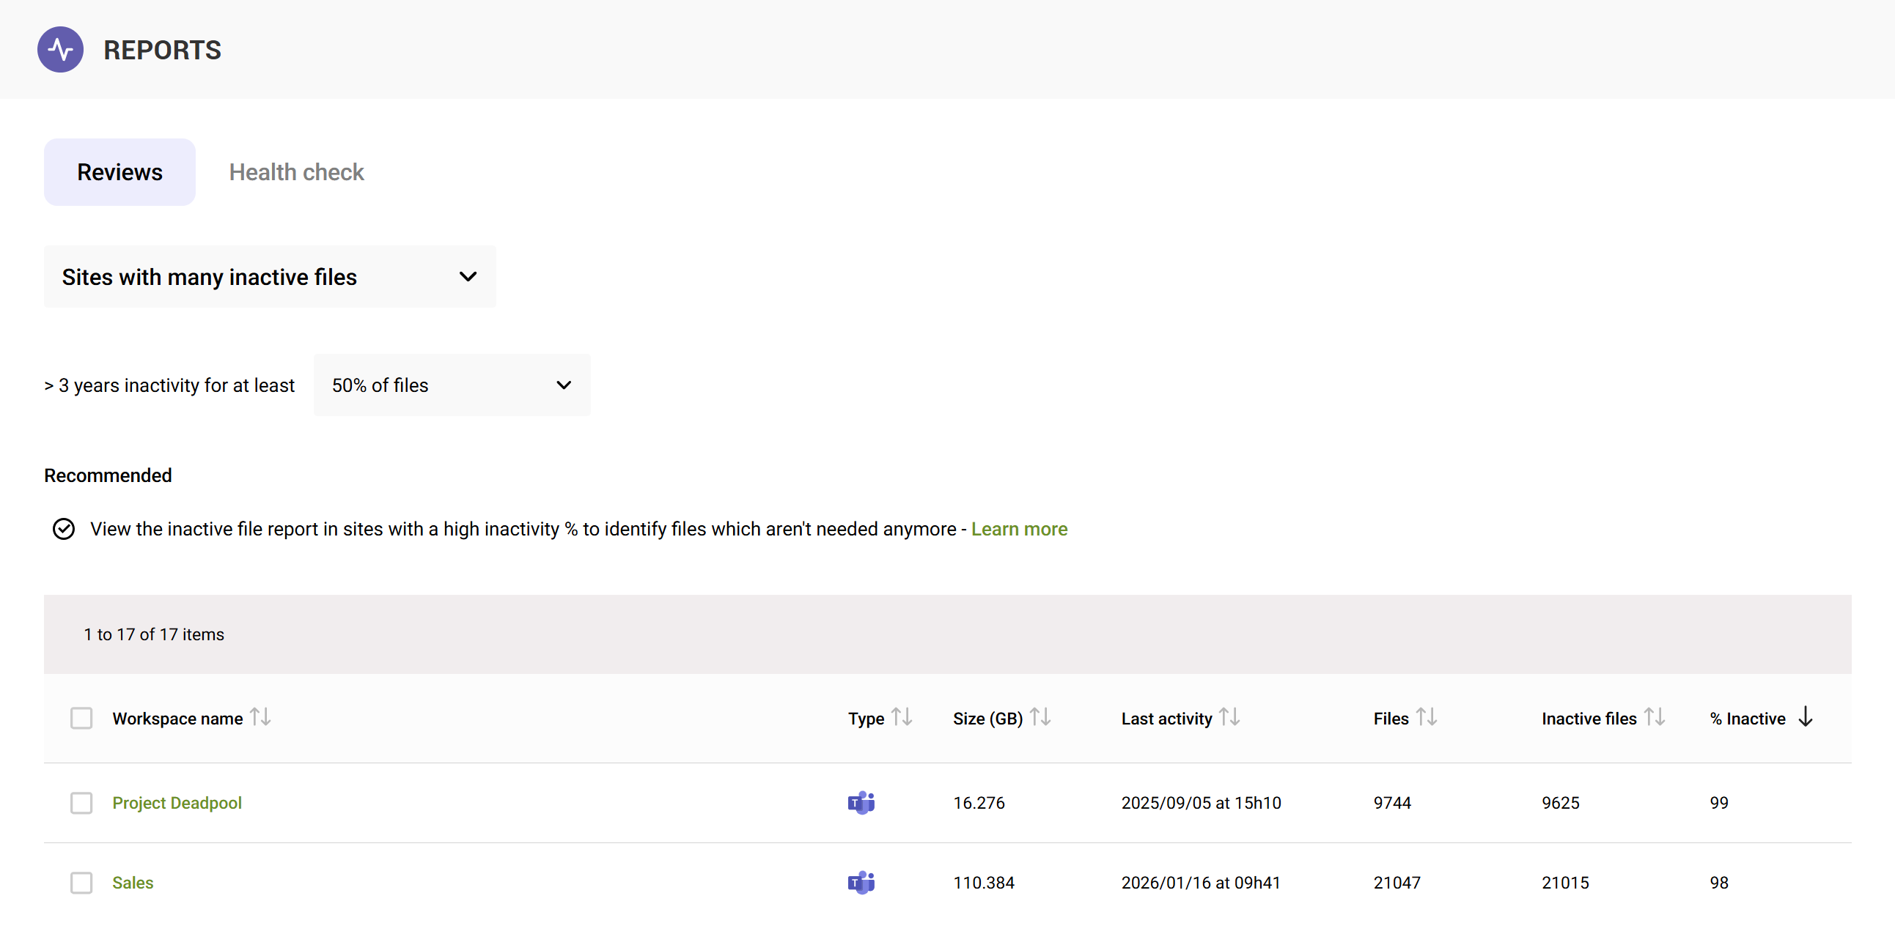Open the Learn more link
Viewport: 1895px width, 934px height.
pos(1020,528)
